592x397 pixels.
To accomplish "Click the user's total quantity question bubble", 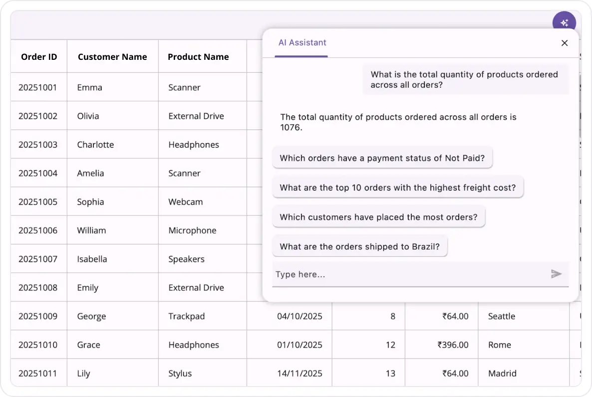I will click(464, 79).
